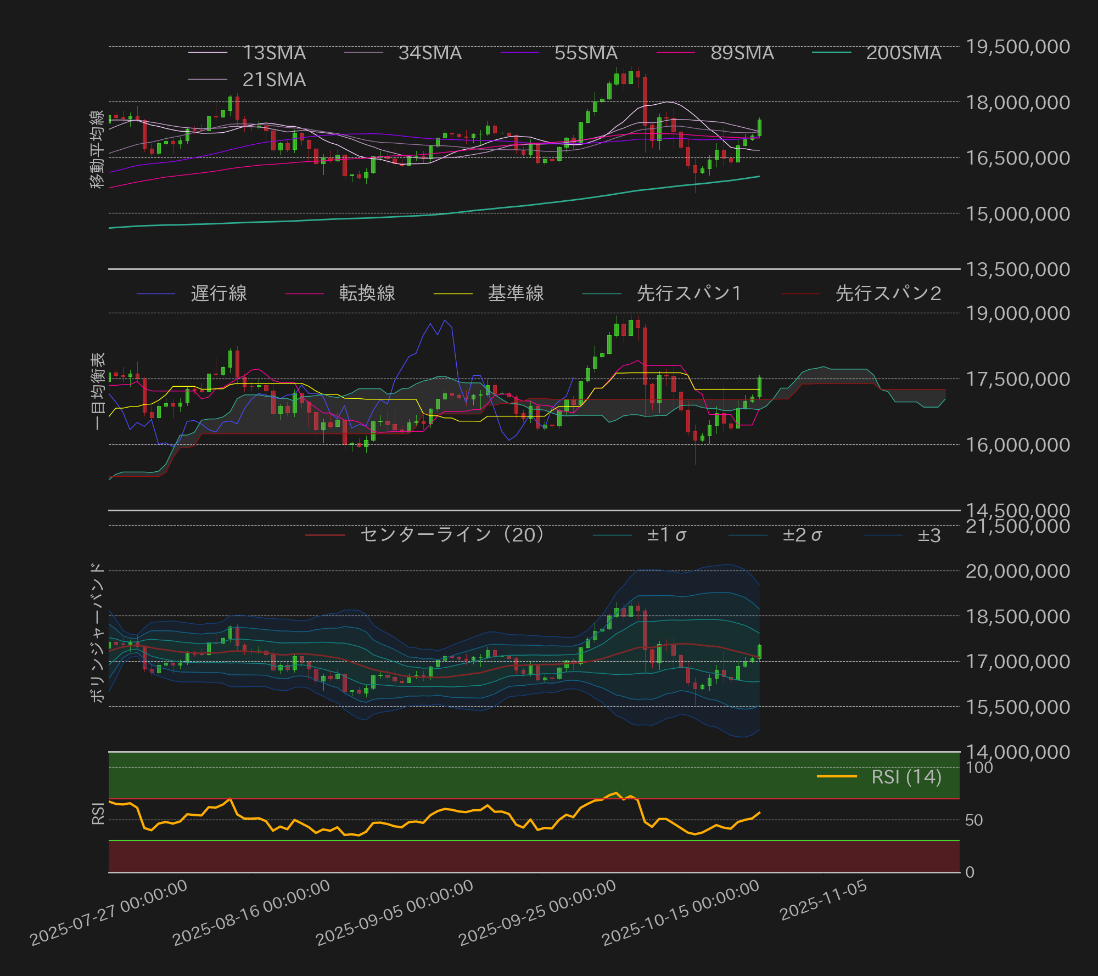Screen dimensions: 1098x976
Task: Click the 89SMA legend label
Action: [742, 53]
